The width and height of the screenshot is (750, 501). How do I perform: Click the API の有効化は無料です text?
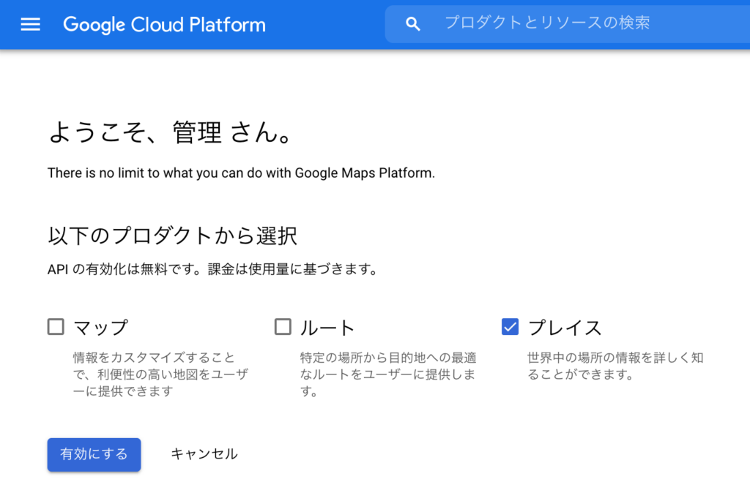coord(213,269)
